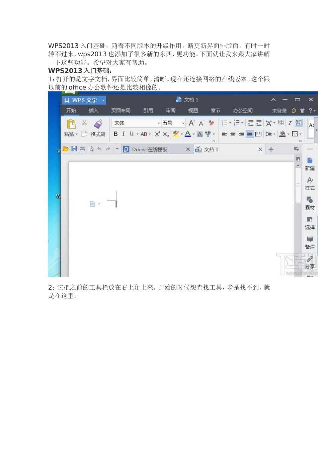Toggle justify alignment button

click(250, 134)
